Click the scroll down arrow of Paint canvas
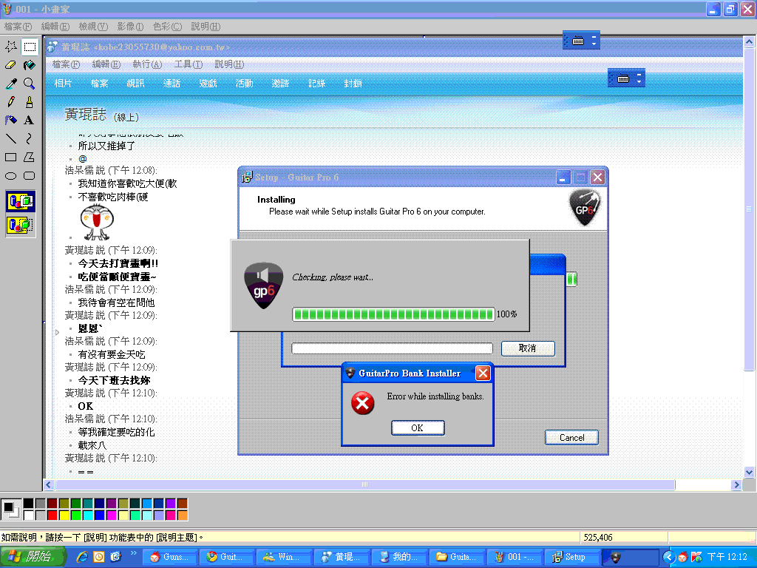 tap(749, 473)
